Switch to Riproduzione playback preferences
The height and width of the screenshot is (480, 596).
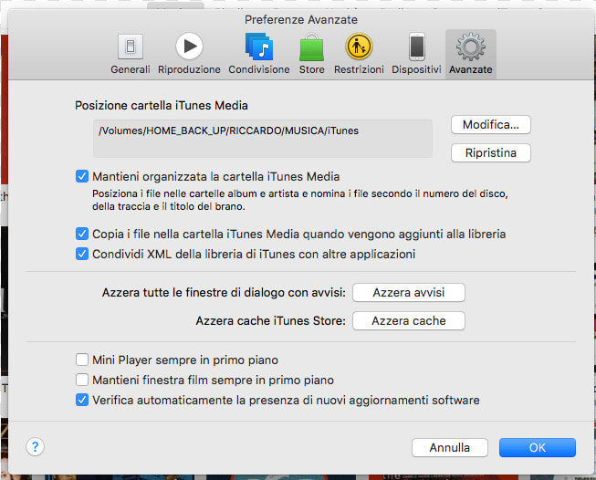click(189, 53)
